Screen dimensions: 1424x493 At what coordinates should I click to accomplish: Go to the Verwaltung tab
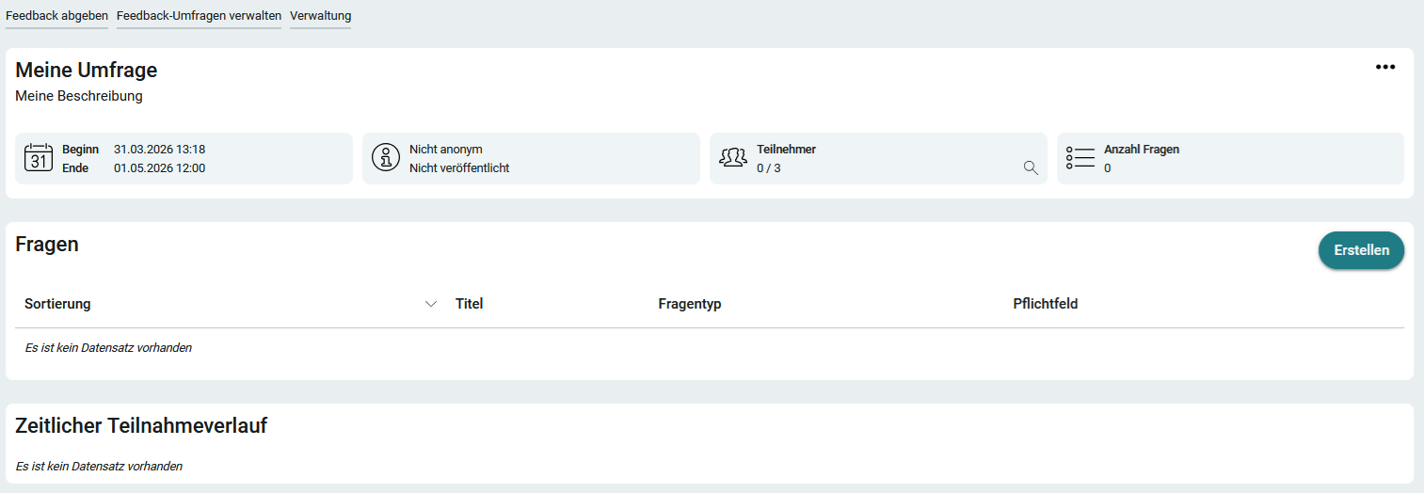[320, 16]
